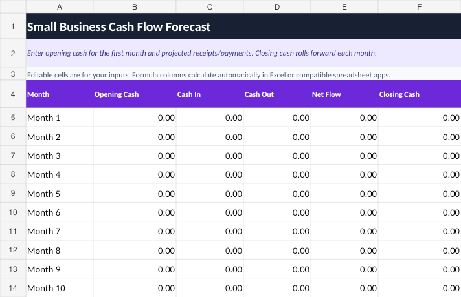
Task: Click Closing Cash value for Month 2
Action: 420,137
